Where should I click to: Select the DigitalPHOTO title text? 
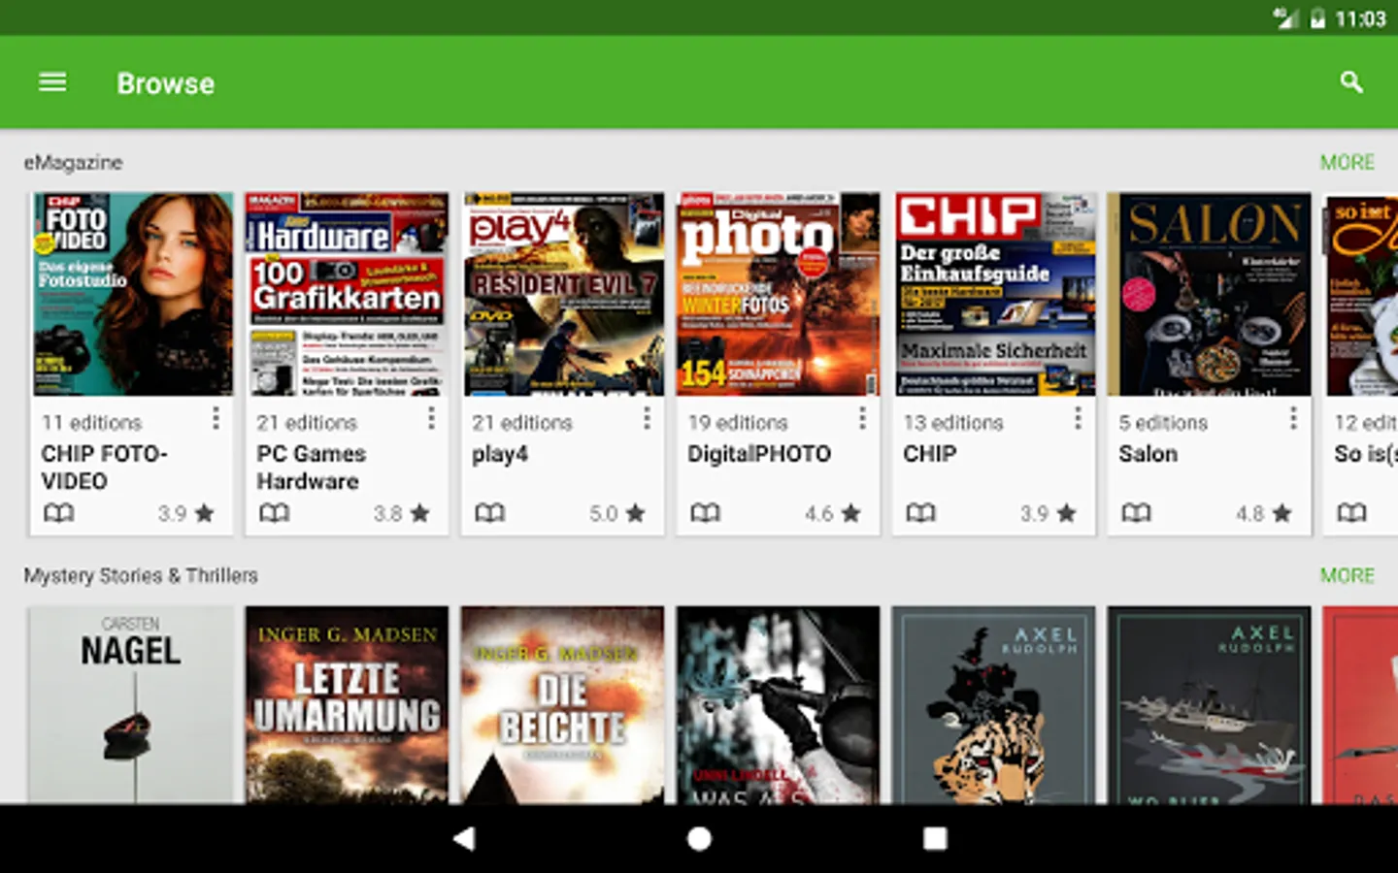[x=759, y=454]
